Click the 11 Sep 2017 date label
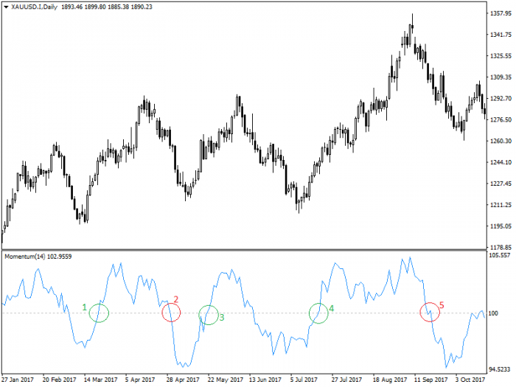The image size is (516, 387). 430,380
